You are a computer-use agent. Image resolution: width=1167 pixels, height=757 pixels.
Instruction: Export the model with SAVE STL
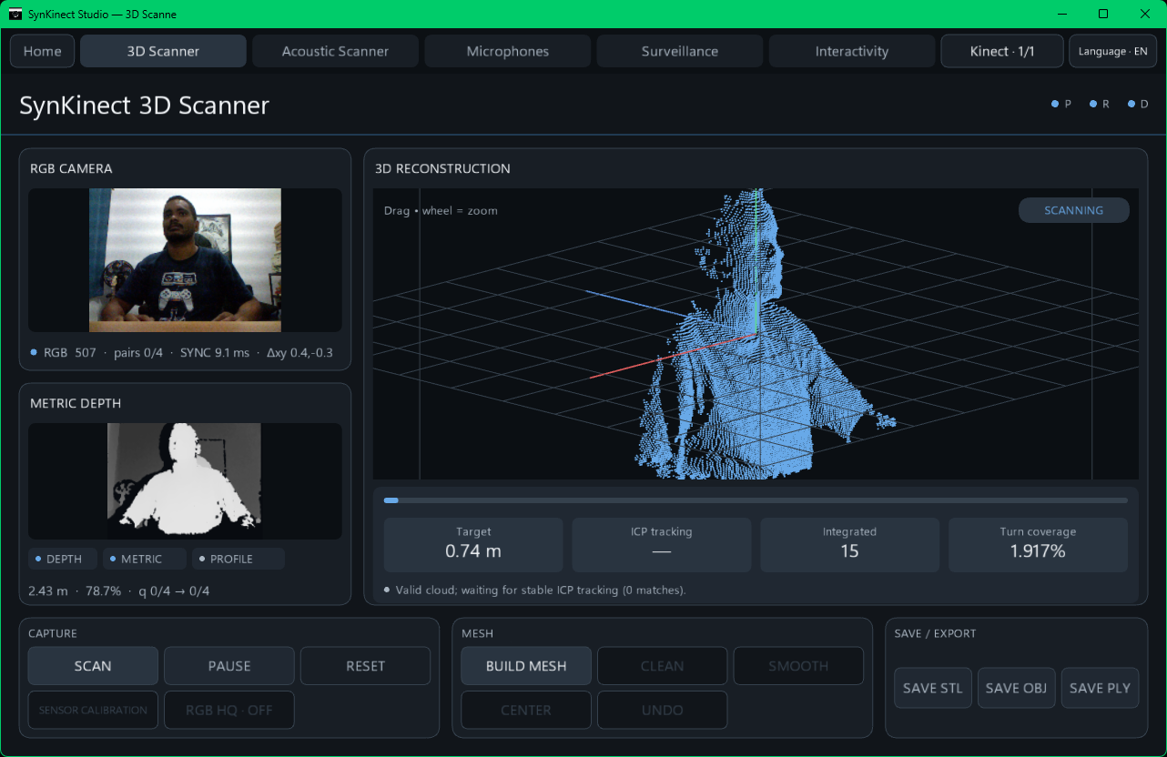[933, 688]
